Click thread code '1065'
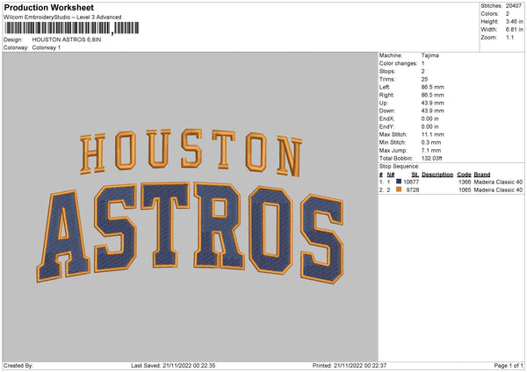The height and width of the screenshot is (372, 527). pos(465,190)
